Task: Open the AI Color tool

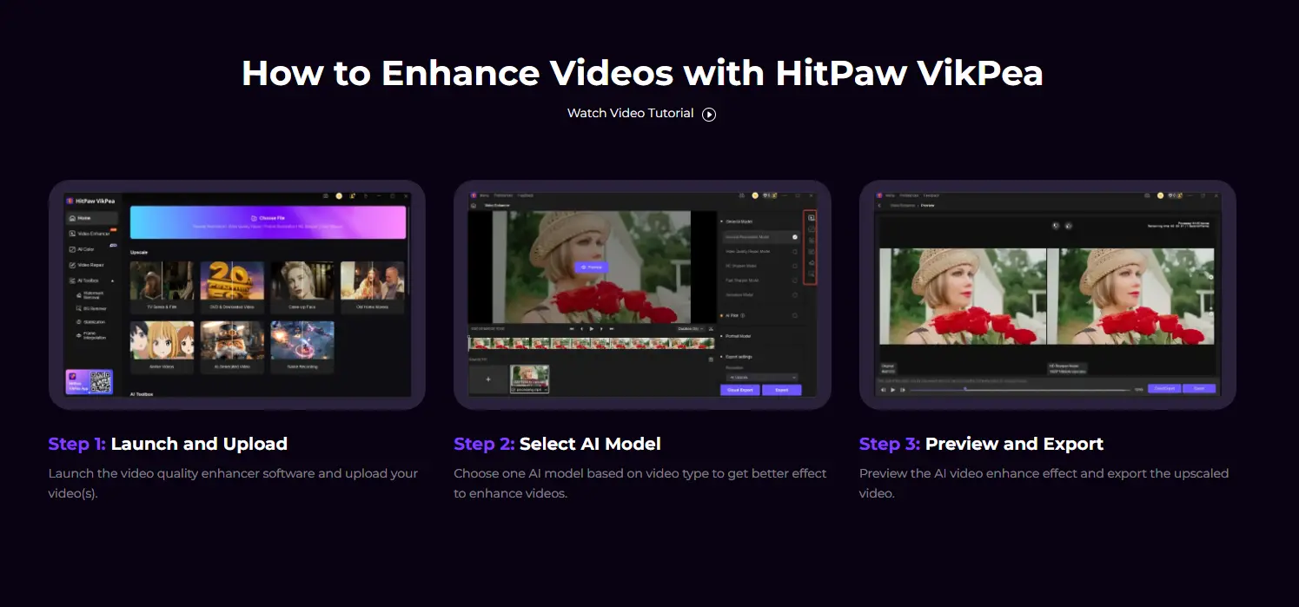Action: click(x=83, y=249)
